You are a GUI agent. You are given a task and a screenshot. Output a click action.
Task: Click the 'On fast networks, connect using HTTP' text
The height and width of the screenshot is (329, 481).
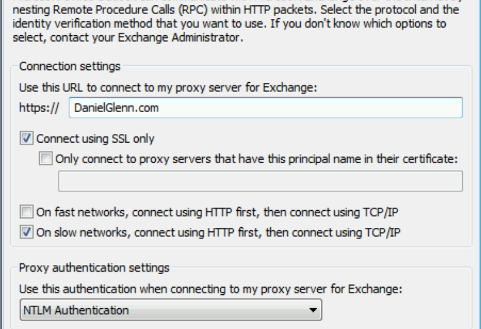(217, 213)
